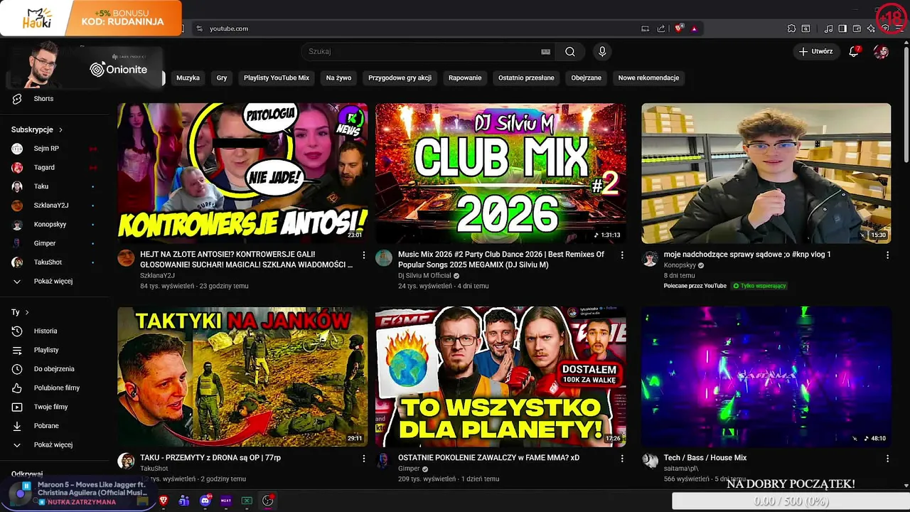The height and width of the screenshot is (512, 910).
Task: Click the OBS Studio taskbar icon
Action: point(268,501)
